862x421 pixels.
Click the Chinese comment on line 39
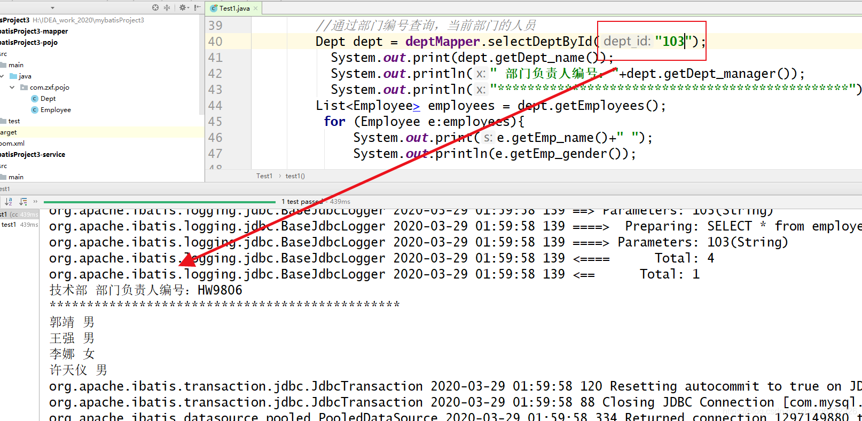(x=426, y=26)
